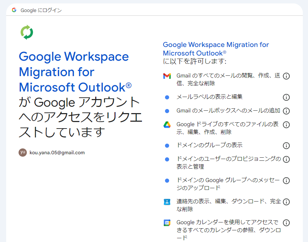
Task: Click the Gmail icon beside the mail permission
Action: coord(167,76)
